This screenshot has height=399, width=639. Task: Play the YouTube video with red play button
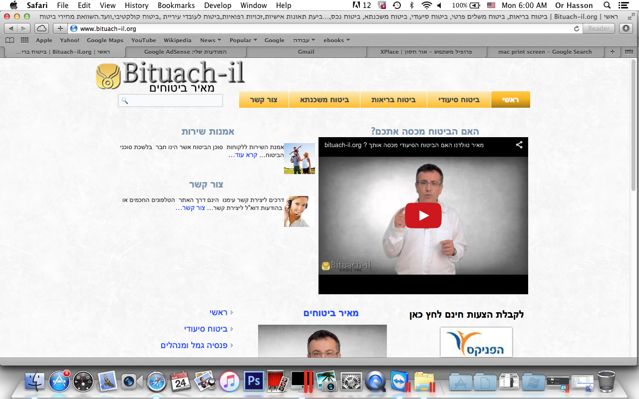pos(423,215)
